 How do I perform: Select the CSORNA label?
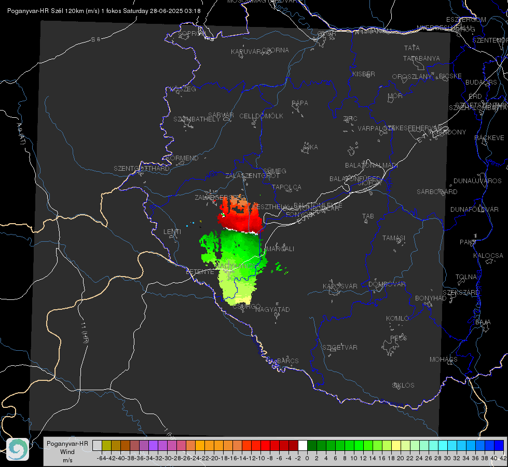[x=275, y=50]
